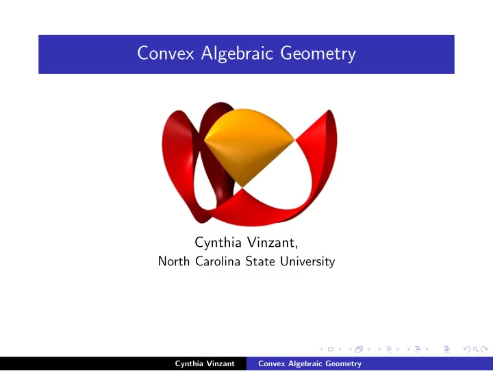Viewport: 493px width, 371px height.
Task: Go to next slide using right arrow
Action: click(x=340, y=349)
